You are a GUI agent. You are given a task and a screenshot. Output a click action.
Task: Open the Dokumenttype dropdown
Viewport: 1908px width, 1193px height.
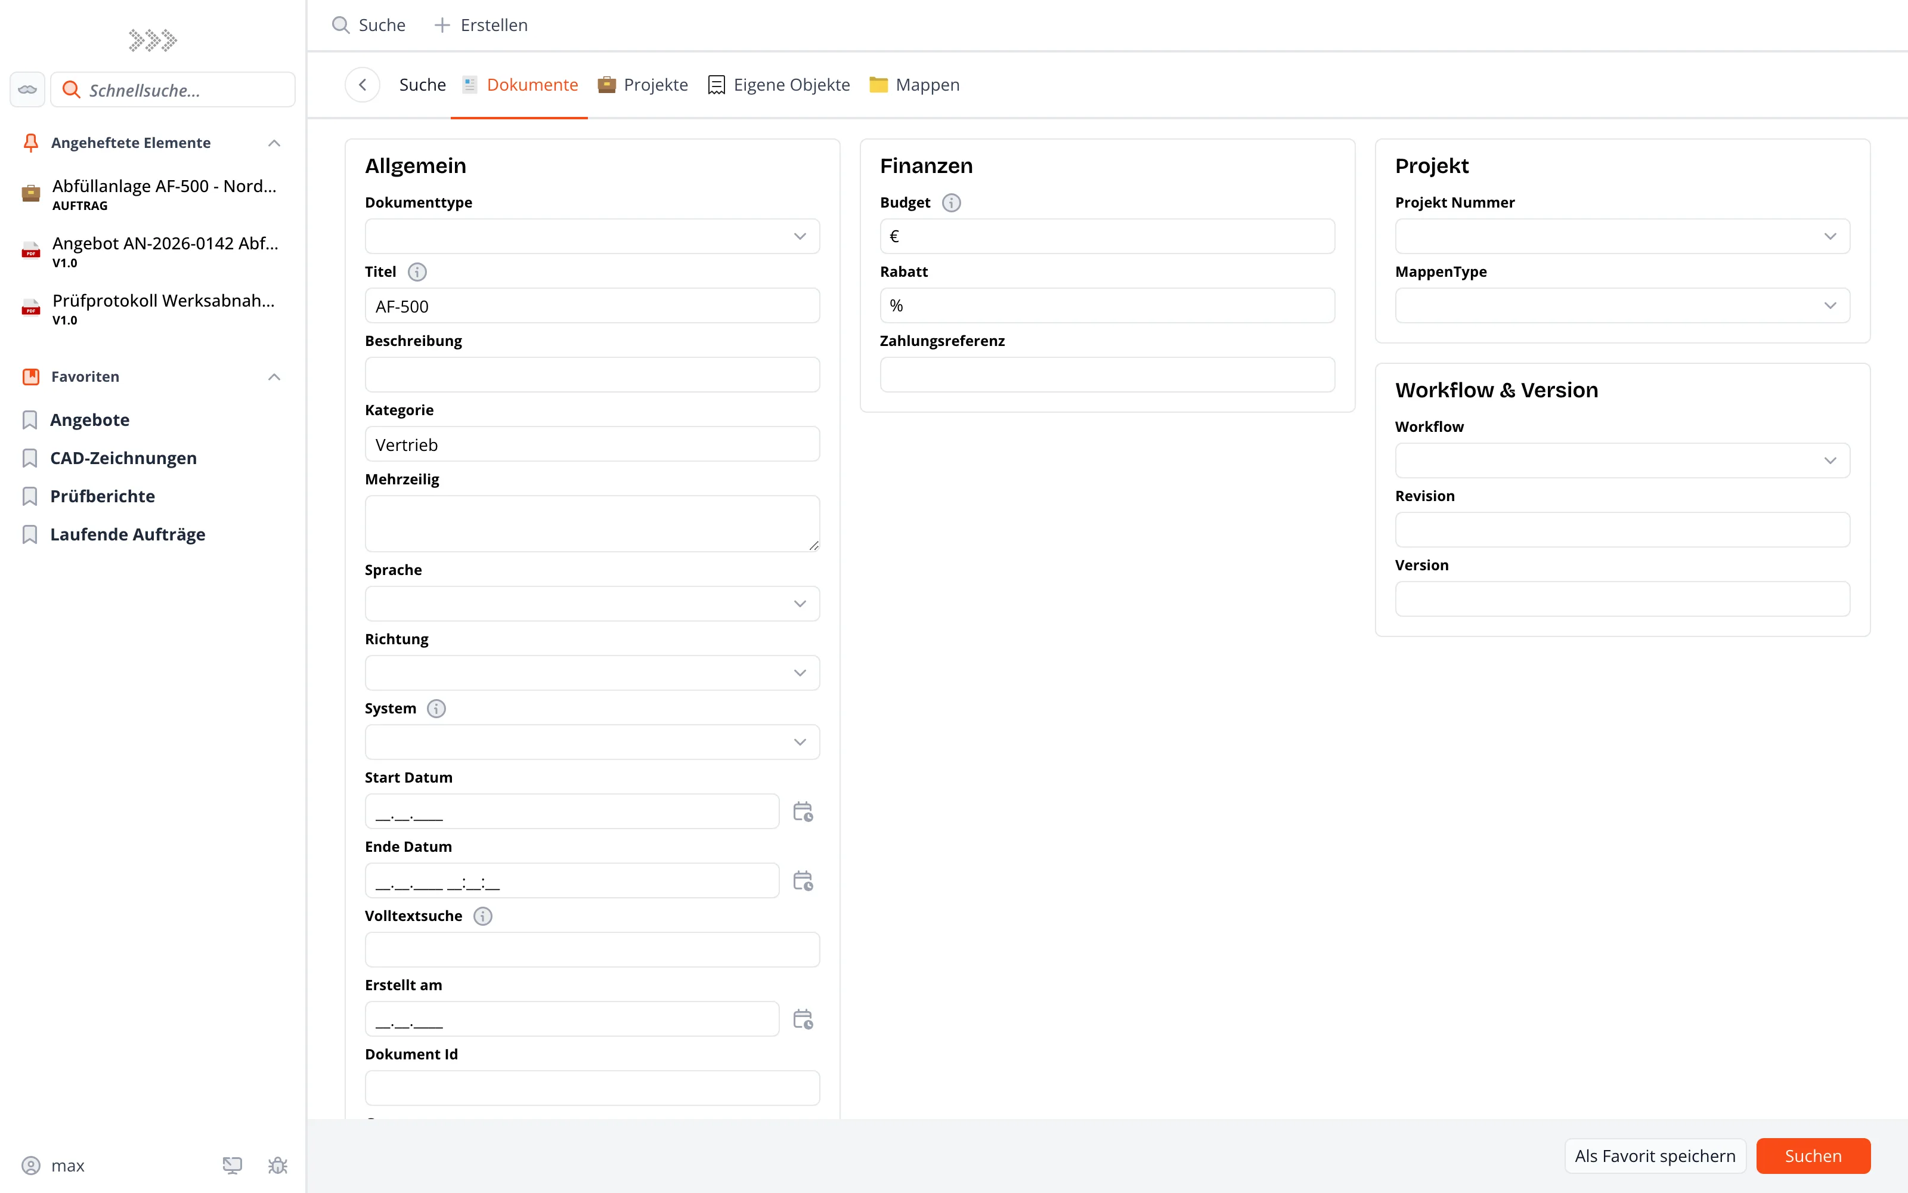pos(592,236)
